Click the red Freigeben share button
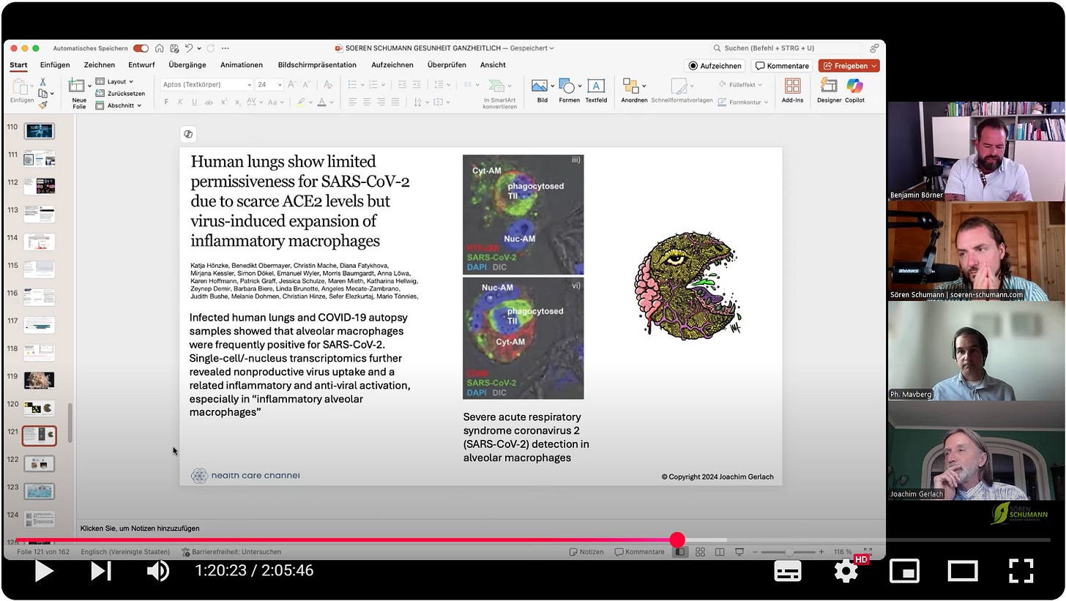Screen dimensions: 1066x601 coord(849,66)
